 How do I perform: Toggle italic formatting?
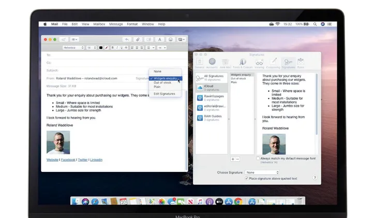click(117, 48)
